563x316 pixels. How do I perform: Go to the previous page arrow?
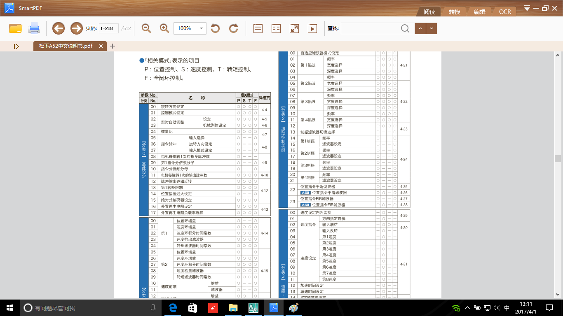(59, 28)
